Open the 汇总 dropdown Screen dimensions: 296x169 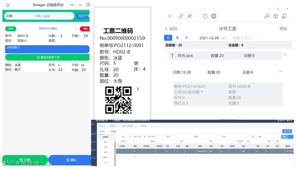click(x=263, y=137)
